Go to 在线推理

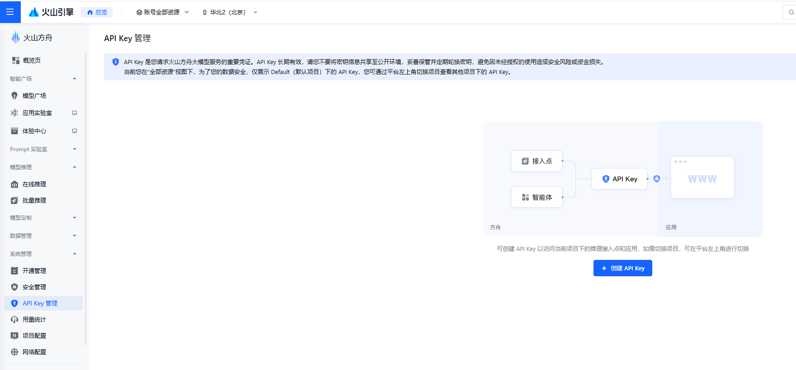[x=34, y=184]
